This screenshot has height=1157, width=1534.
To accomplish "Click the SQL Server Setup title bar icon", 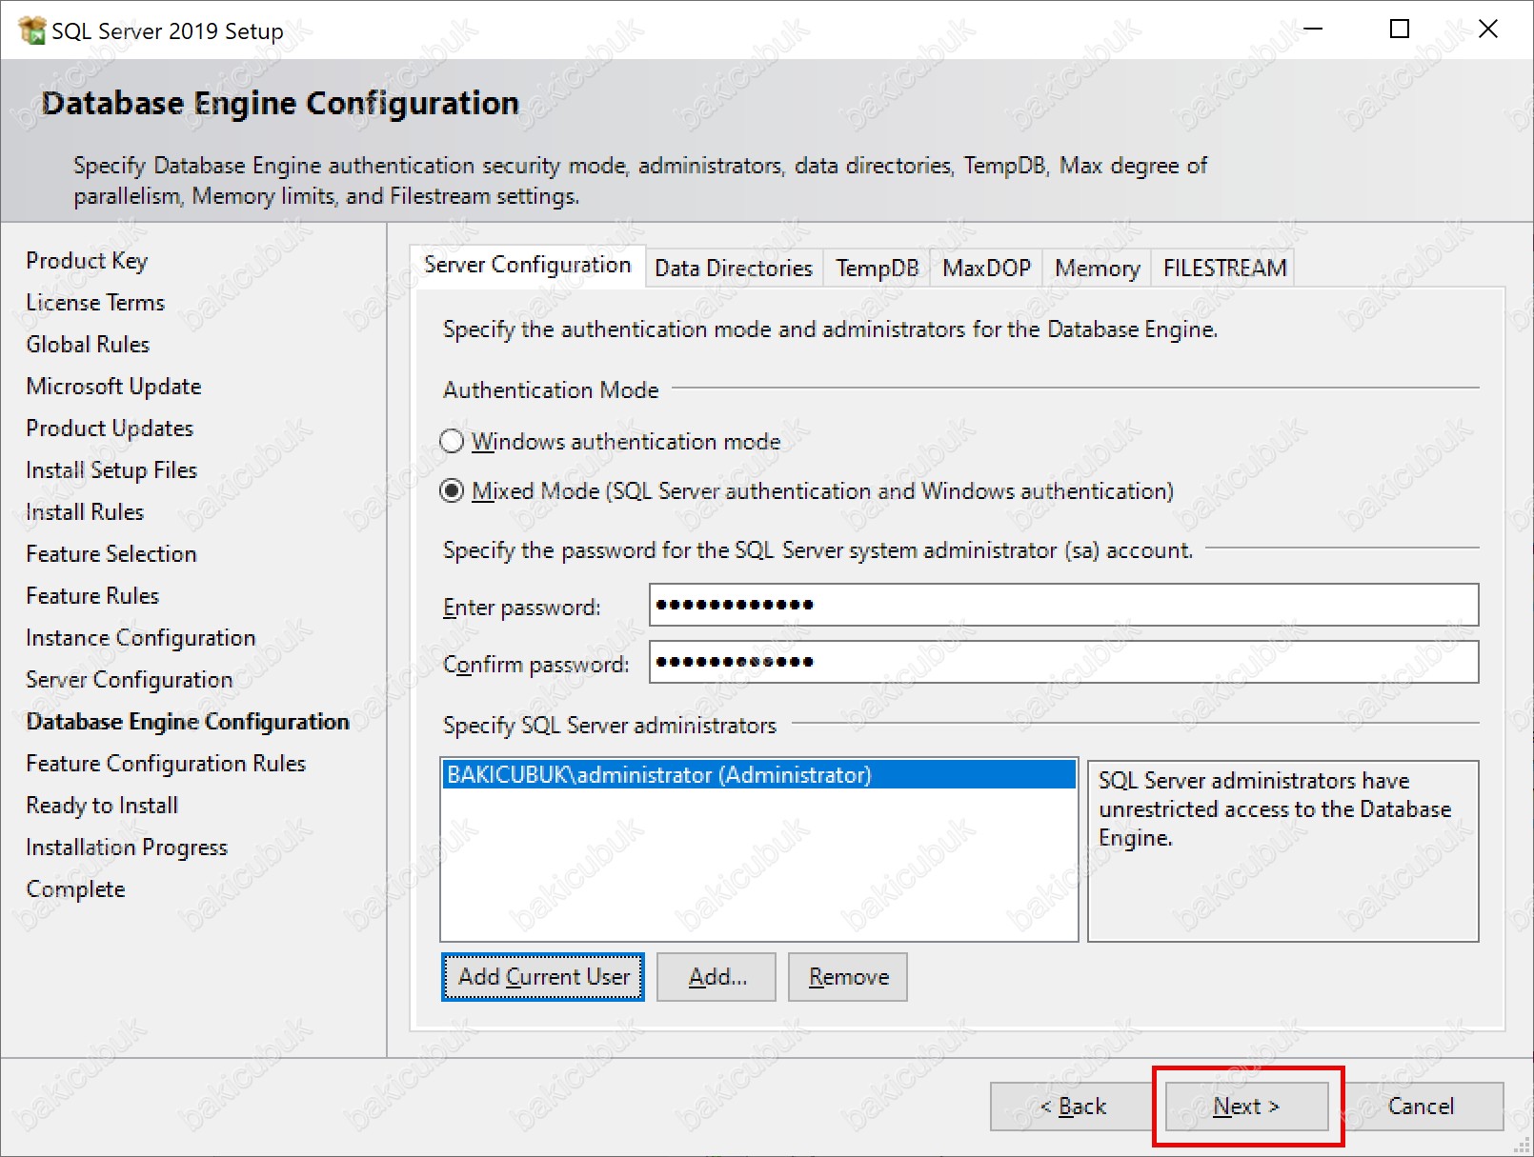I will [x=31, y=30].
